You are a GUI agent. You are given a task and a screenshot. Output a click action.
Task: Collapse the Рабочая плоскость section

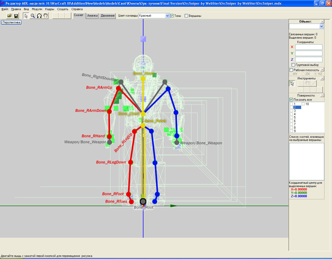tap(322, 70)
